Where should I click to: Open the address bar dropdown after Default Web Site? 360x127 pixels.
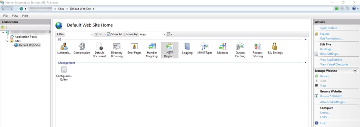coord(94,9)
